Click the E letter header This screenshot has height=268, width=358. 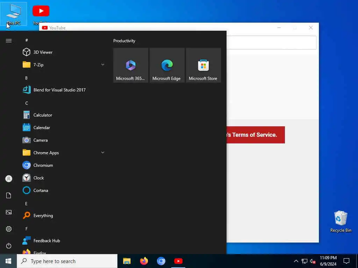click(x=26, y=204)
